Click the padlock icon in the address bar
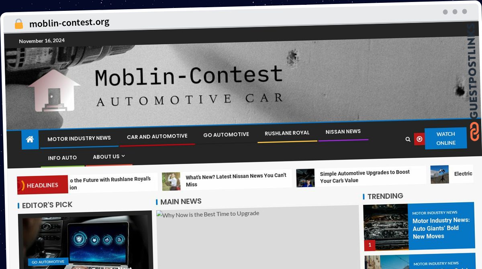This screenshot has height=269, width=482. pos(18,24)
